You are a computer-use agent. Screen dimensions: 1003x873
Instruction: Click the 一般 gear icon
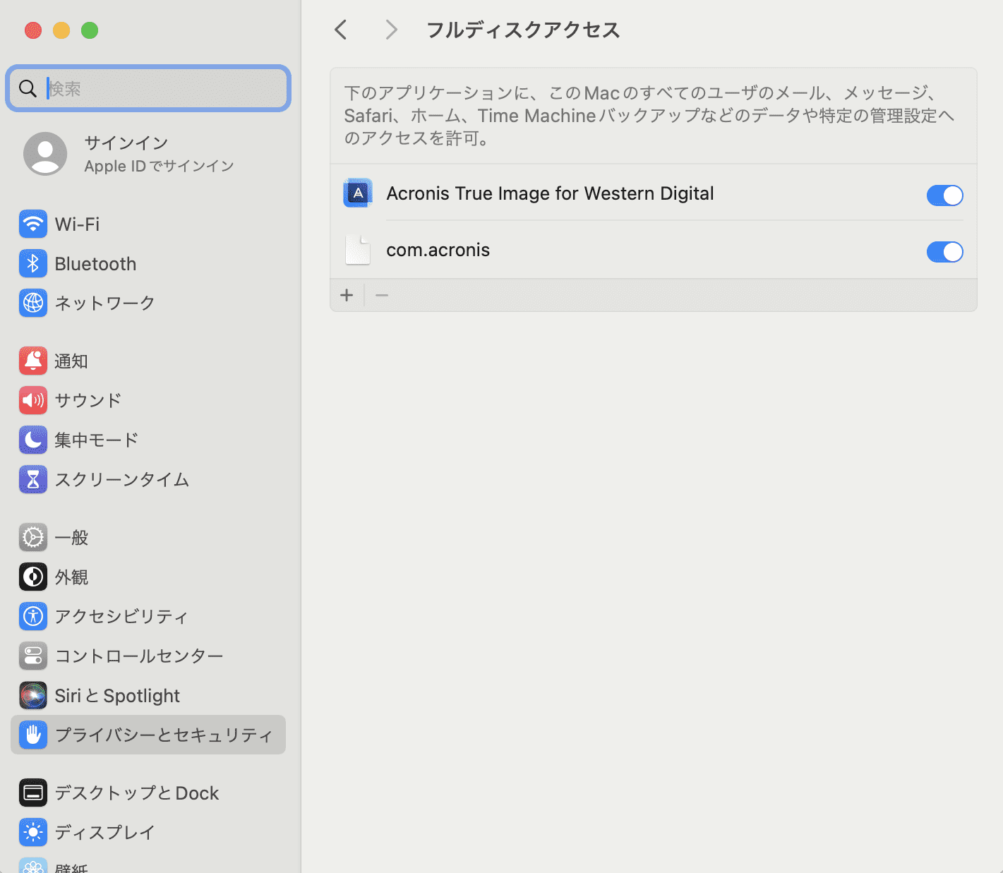[x=33, y=538]
